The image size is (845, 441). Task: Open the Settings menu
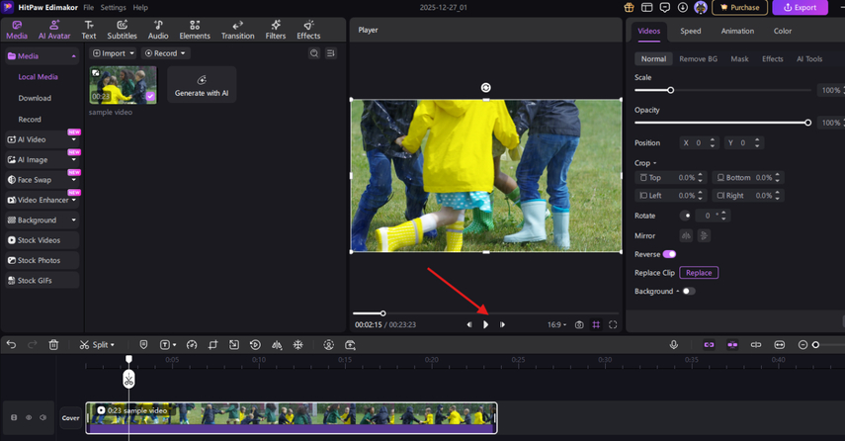pos(114,8)
